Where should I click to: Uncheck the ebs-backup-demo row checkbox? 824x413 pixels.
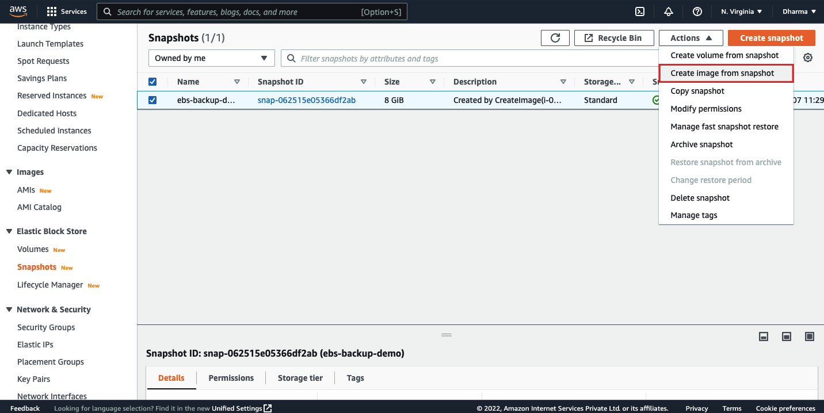tap(152, 100)
